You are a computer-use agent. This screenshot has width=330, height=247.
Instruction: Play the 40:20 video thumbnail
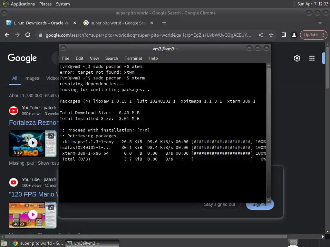pos(33,215)
